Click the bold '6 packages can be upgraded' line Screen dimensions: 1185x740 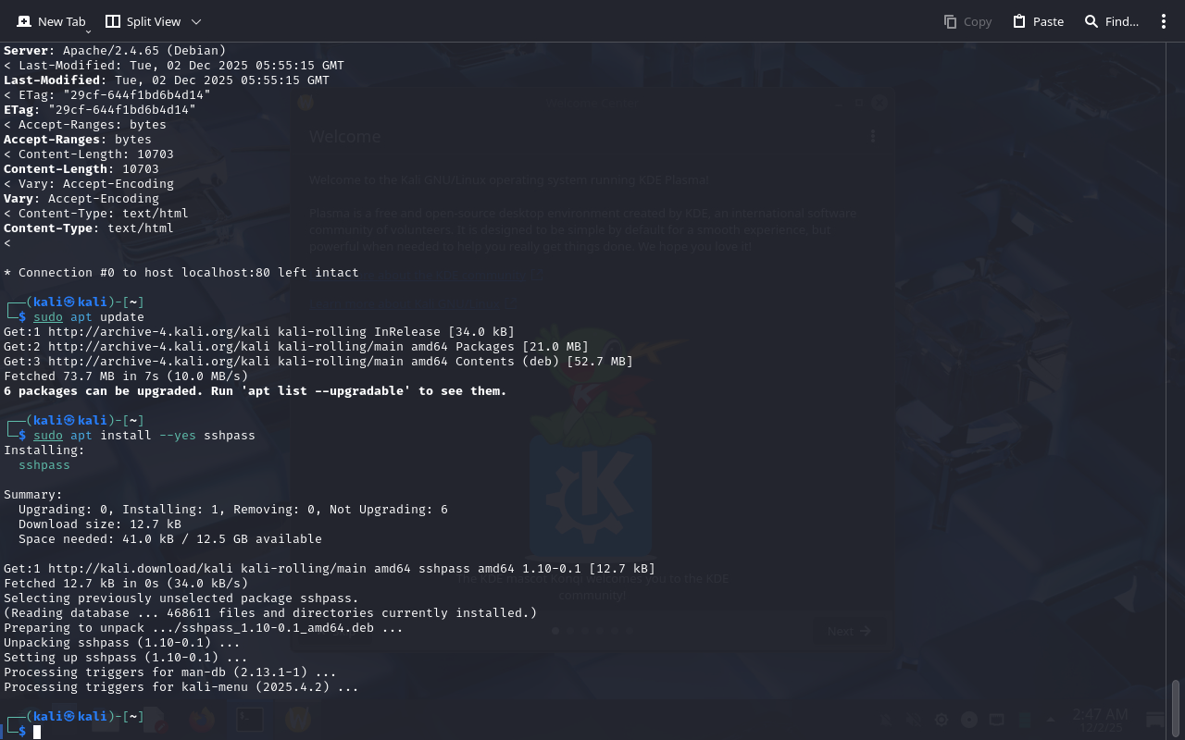pyautogui.click(x=255, y=391)
